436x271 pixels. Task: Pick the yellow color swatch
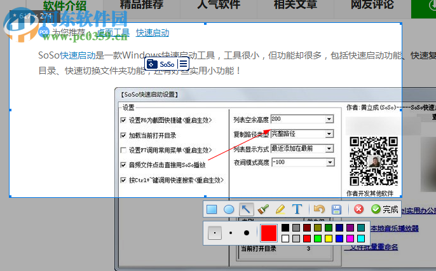click(x=329, y=239)
